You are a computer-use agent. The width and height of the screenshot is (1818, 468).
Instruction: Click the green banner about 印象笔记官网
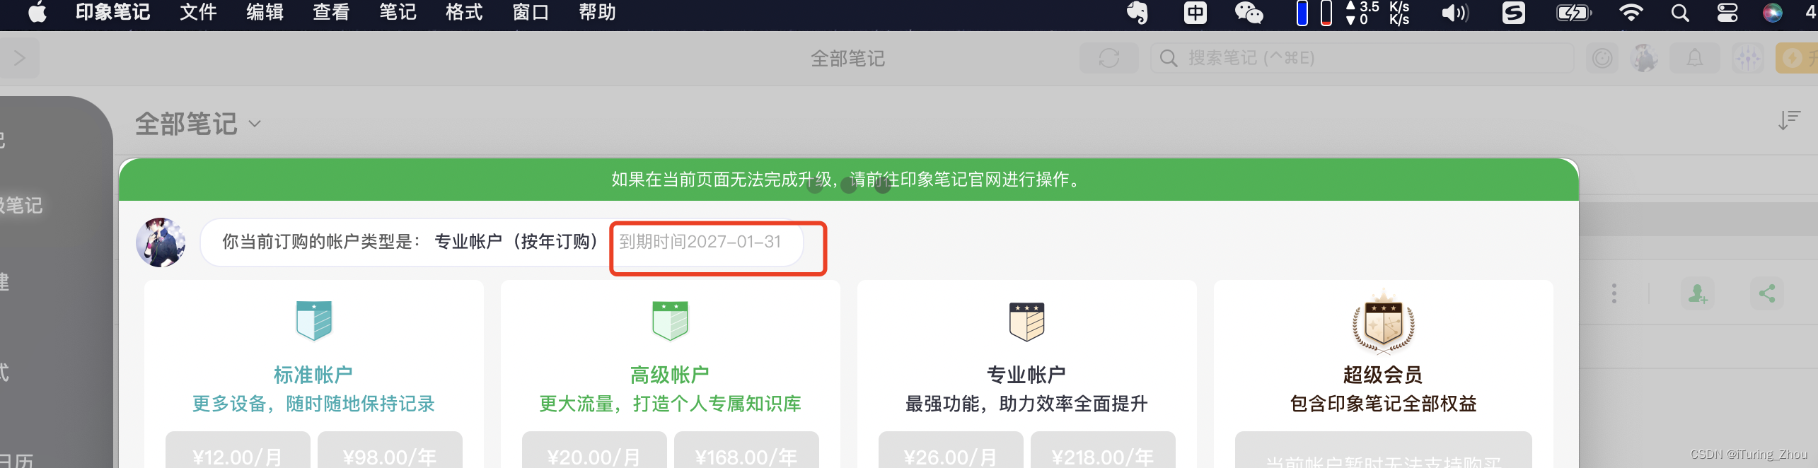click(x=848, y=180)
